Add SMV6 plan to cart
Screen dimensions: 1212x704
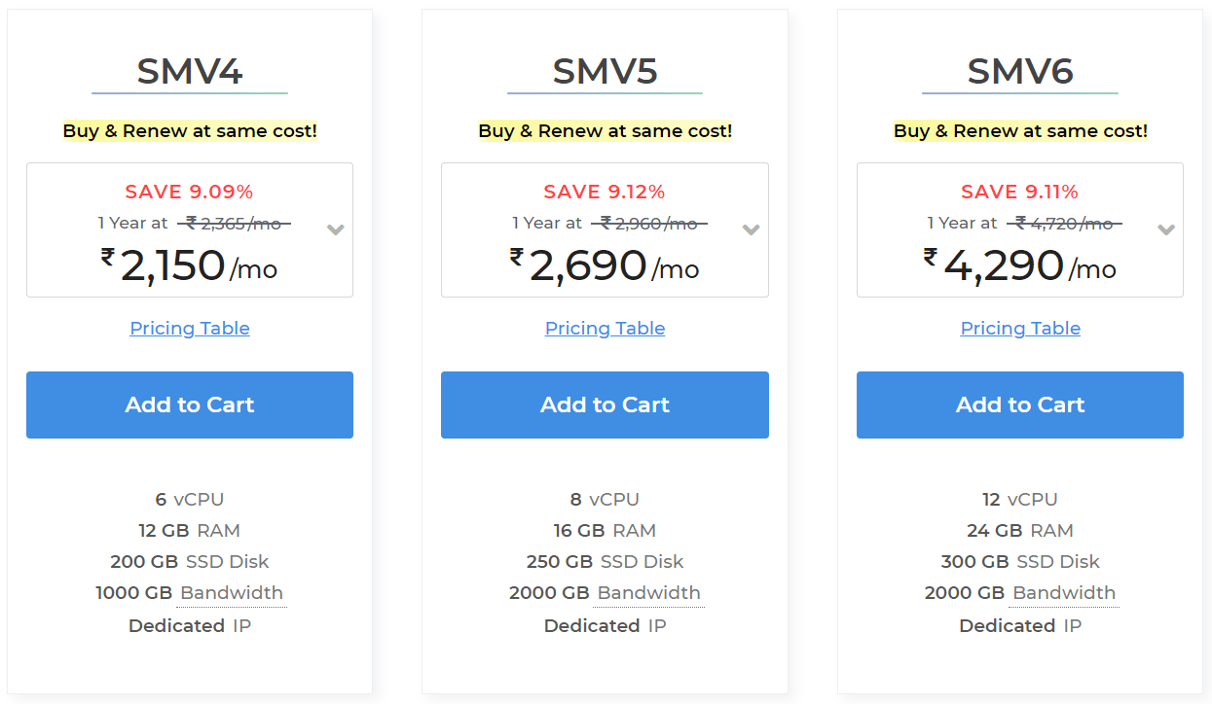pyautogui.click(x=1020, y=405)
